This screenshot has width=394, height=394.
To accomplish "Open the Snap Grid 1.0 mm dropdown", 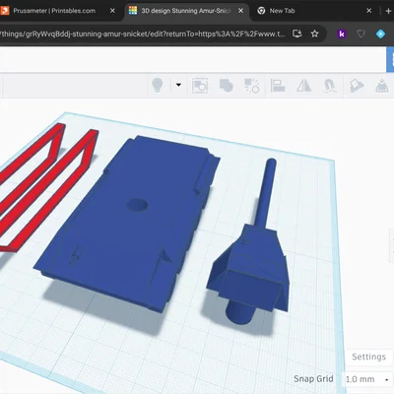I will [x=367, y=379].
